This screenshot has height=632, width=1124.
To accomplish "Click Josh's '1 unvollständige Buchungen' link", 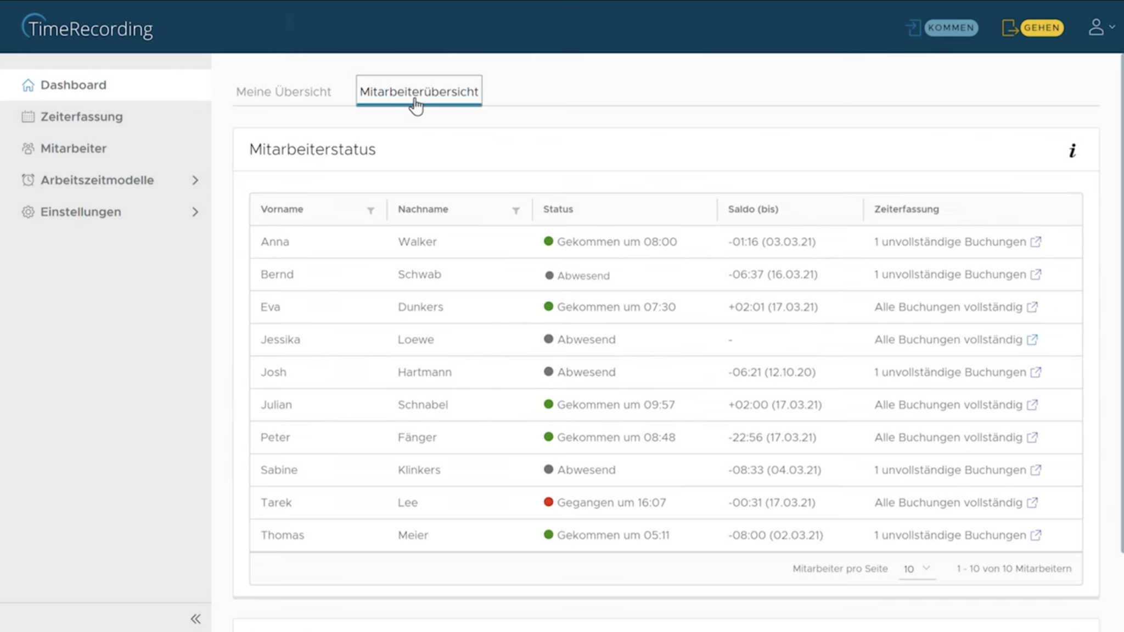I will click(950, 372).
